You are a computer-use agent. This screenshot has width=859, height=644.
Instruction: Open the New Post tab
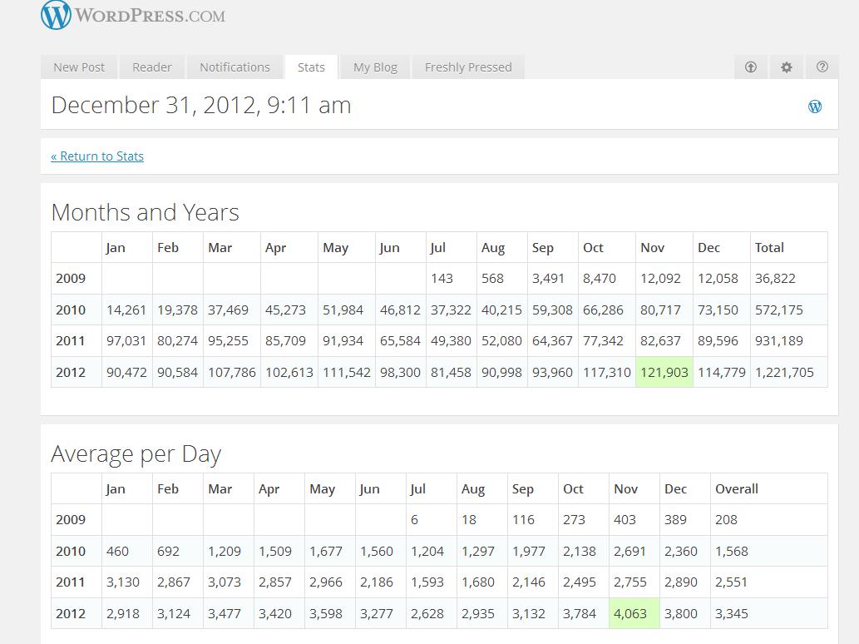pos(79,67)
